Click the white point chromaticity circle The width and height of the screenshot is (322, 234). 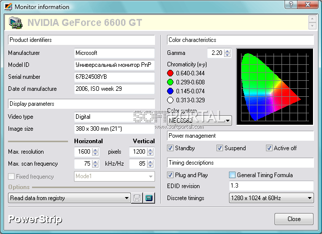click(x=170, y=100)
